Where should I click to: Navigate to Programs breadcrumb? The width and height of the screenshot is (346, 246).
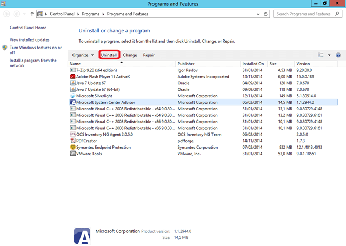click(91, 14)
